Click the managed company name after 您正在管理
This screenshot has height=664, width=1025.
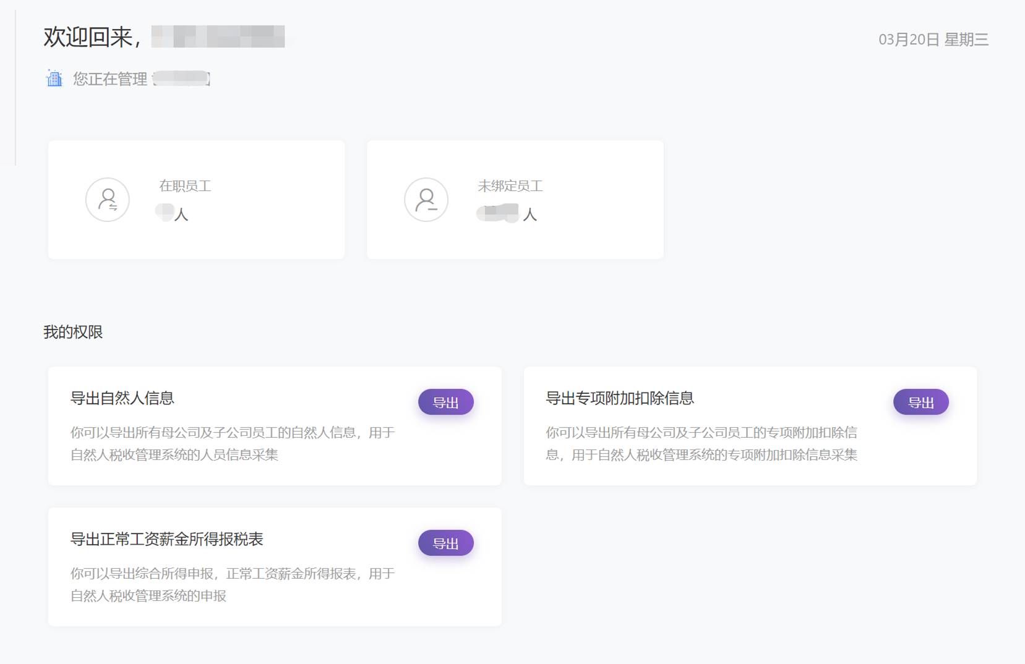(181, 79)
